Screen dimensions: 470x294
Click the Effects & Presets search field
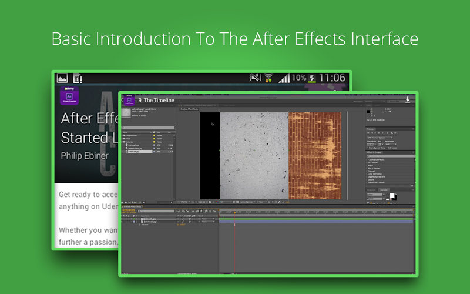391,156
